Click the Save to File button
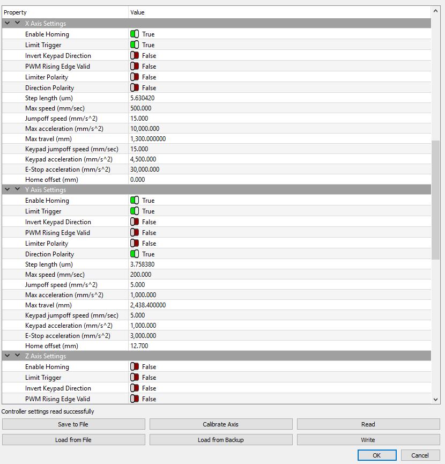Screen dimensions: 445x464 pos(73,424)
